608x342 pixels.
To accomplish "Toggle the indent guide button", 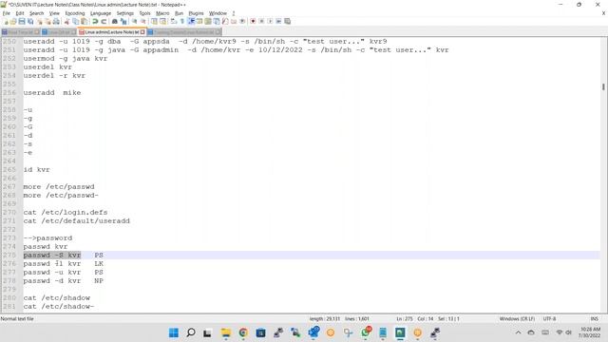I will (x=191, y=21).
